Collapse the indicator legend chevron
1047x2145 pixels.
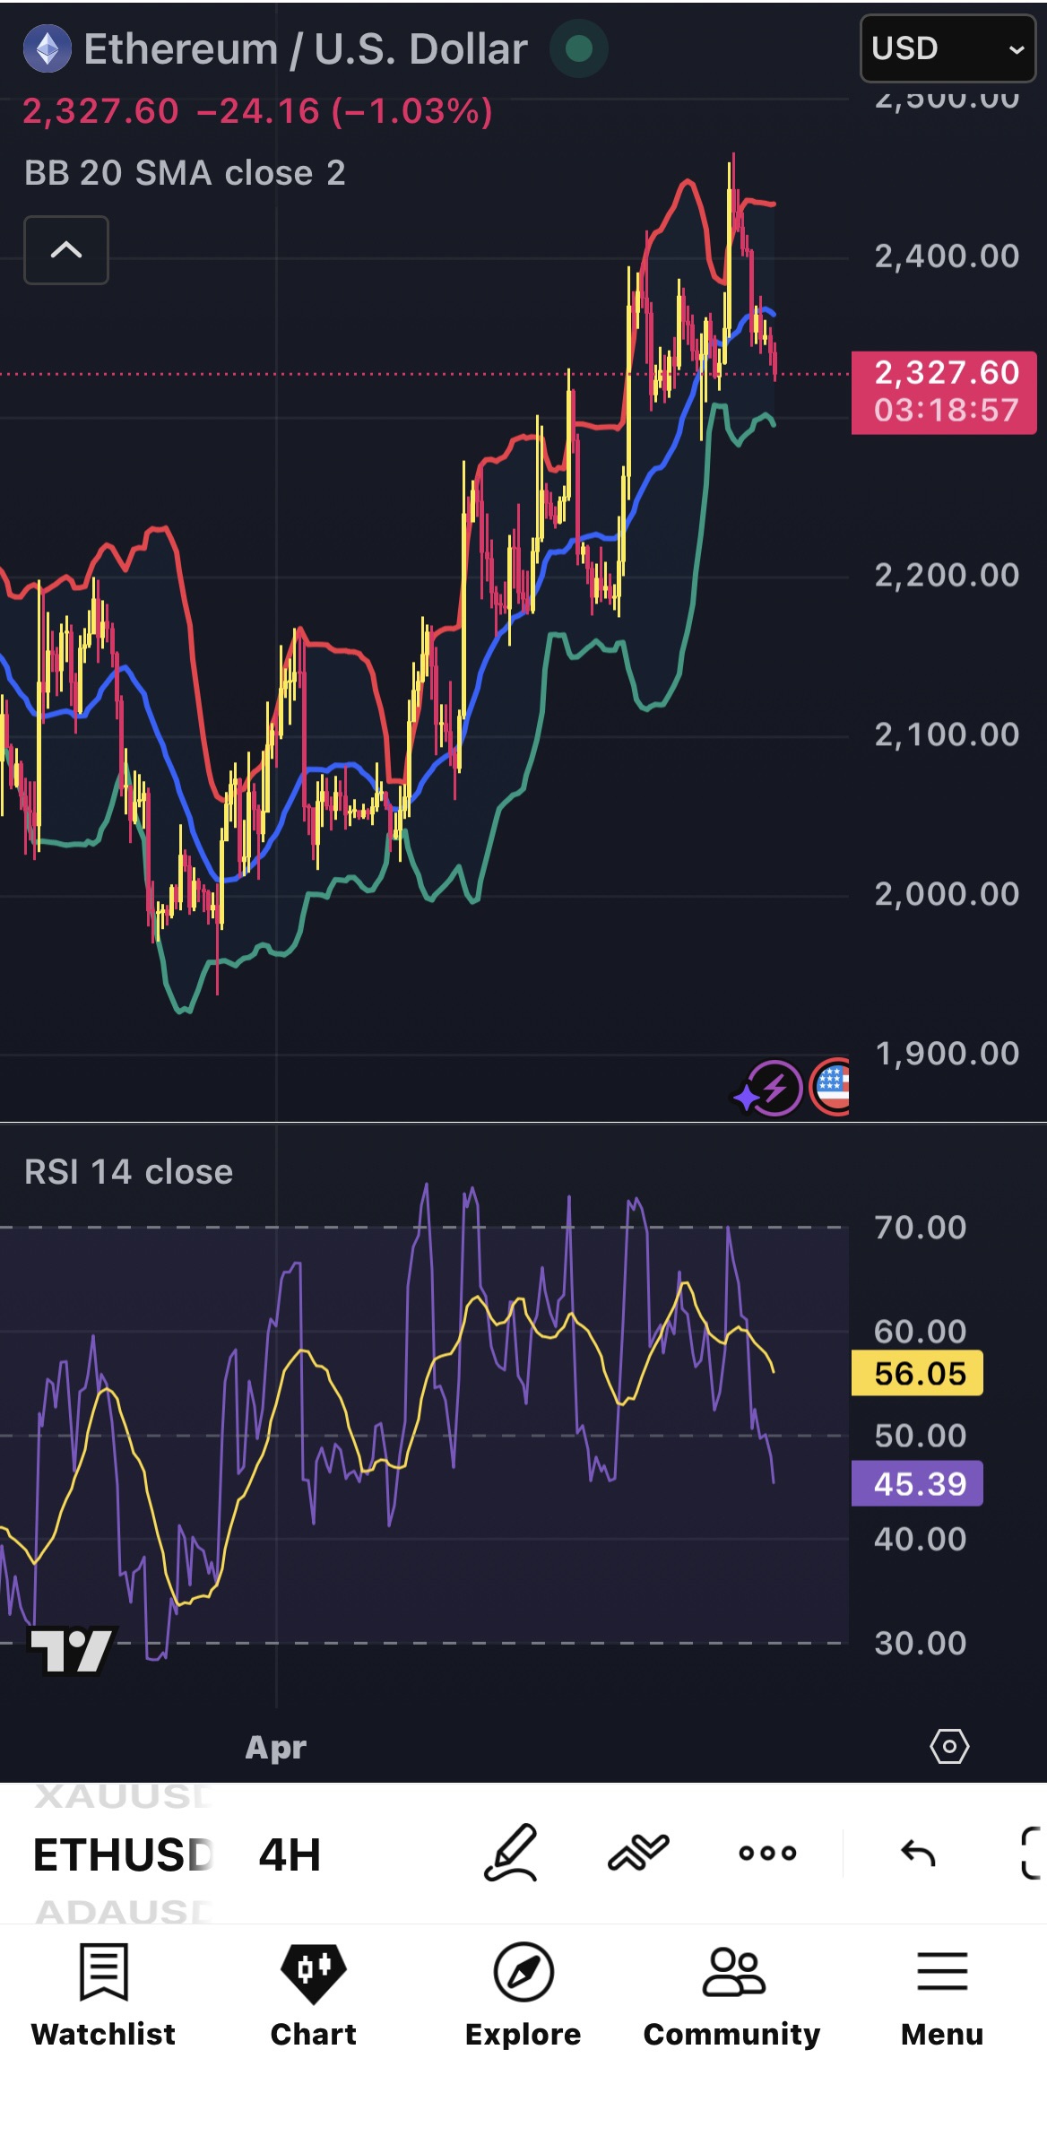(66, 250)
